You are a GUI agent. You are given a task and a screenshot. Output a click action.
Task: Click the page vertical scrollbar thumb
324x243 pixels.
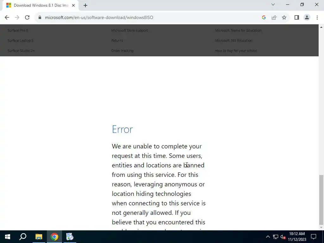(321, 200)
